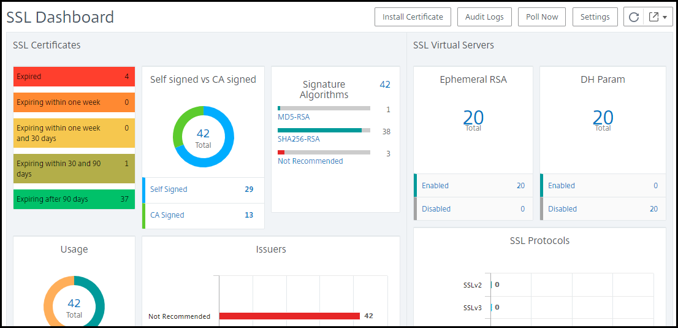Viewport: 678px width, 328px height.
Task: Click the SSLv3 protocol label
Action: click(x=472, y=308)
